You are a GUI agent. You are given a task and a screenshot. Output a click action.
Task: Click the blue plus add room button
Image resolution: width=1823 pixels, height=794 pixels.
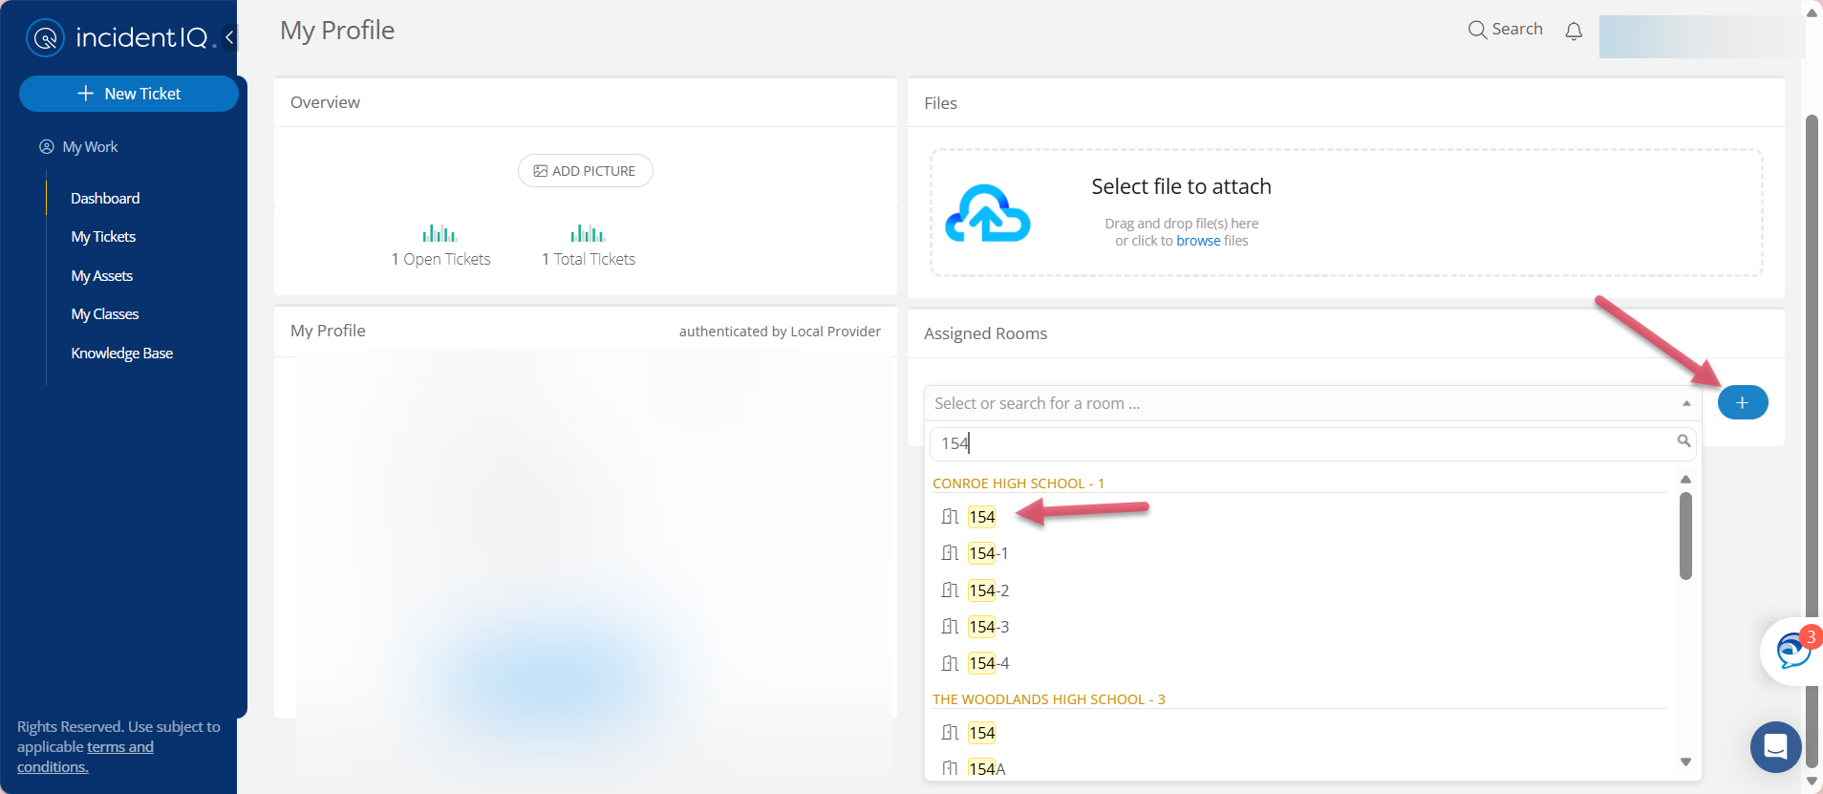[1743, 403]
